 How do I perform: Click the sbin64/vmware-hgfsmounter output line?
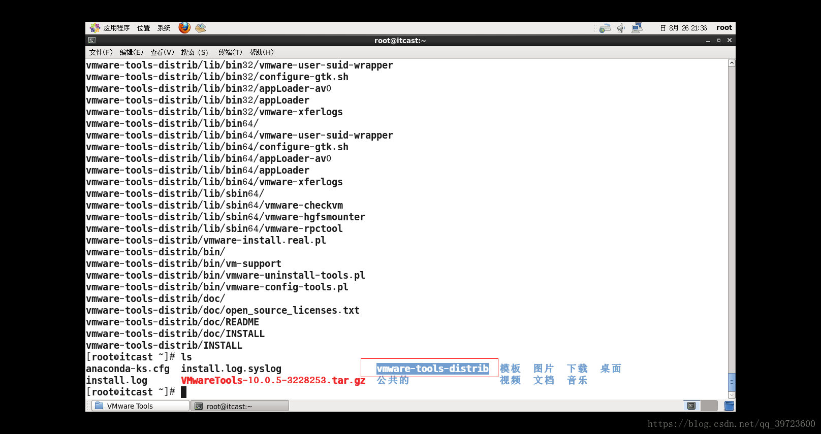point(226,217)
